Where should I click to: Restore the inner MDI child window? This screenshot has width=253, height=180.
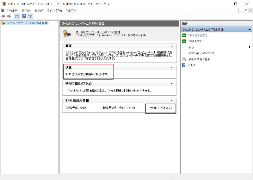(x=246, y=10)
